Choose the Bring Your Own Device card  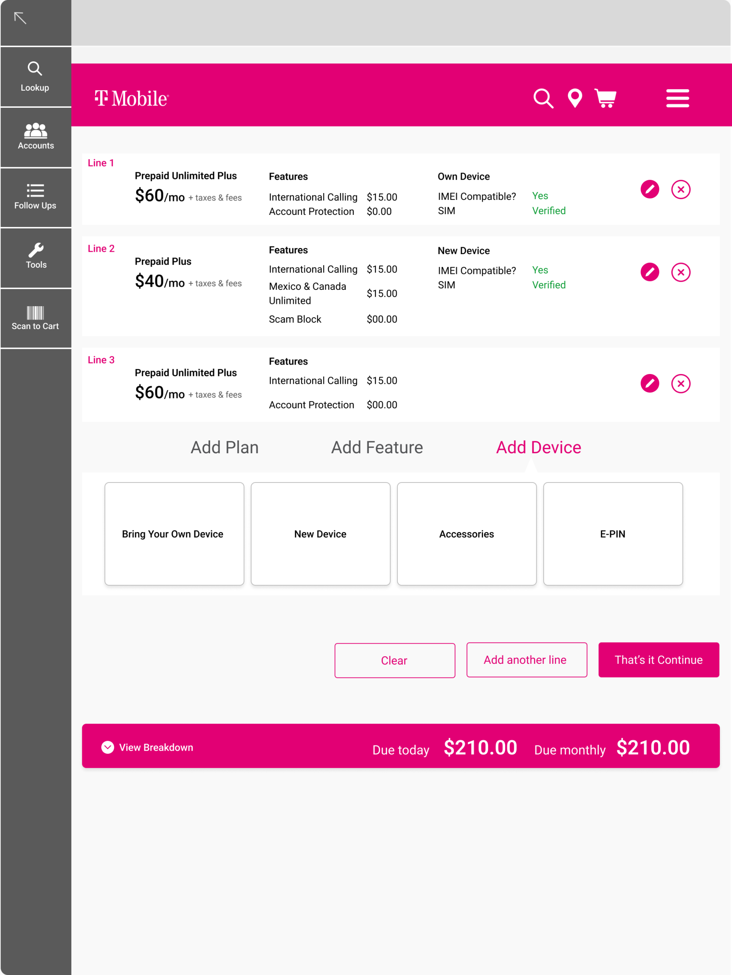click(x=174, y=534)
